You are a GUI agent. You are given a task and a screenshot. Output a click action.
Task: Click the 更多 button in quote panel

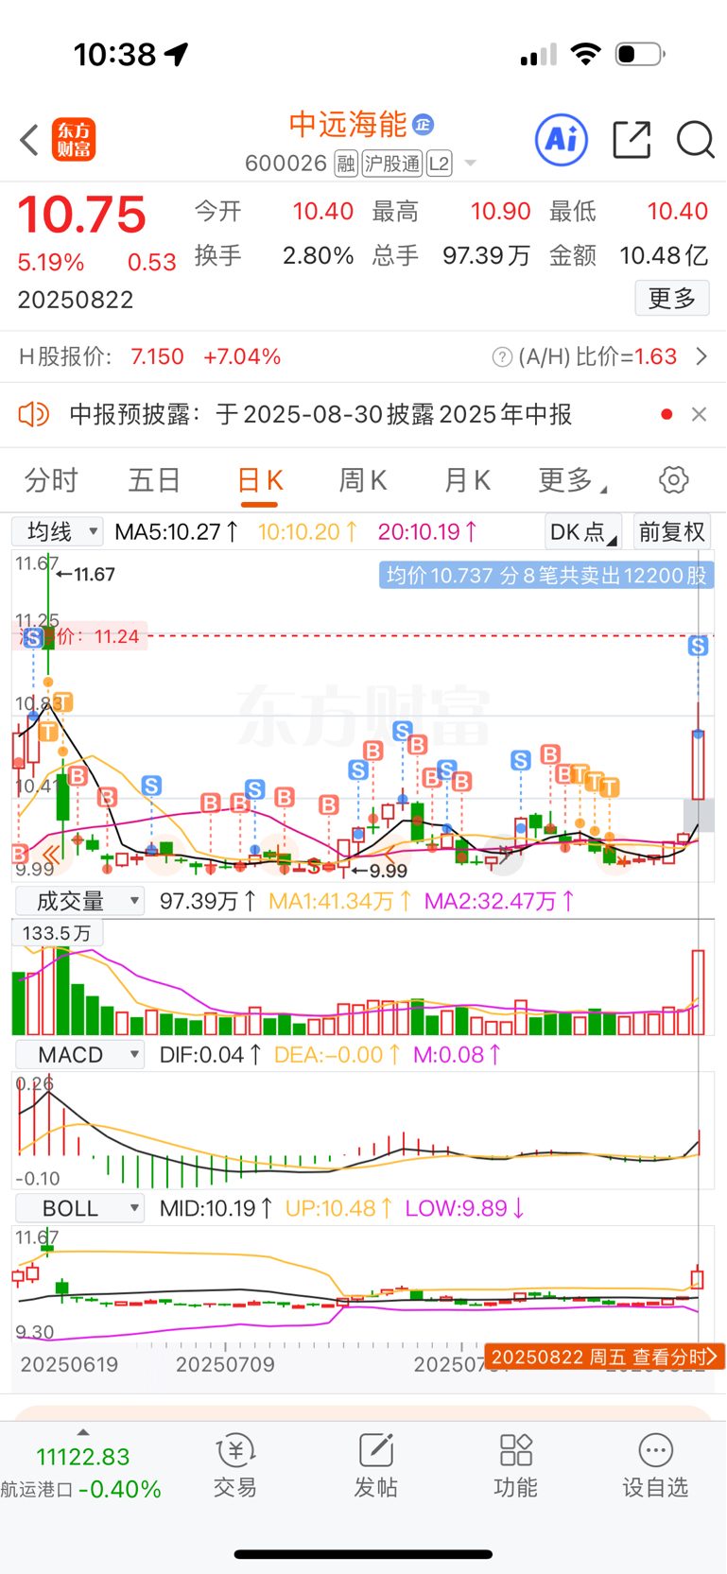click(672, 299)
